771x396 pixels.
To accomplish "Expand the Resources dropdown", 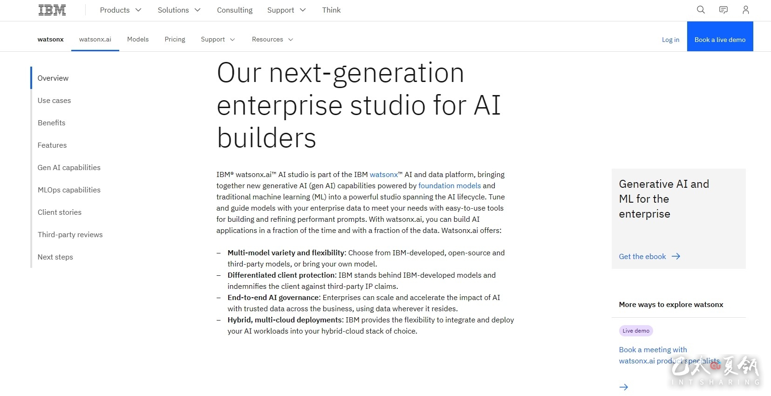I will point(273,39).
